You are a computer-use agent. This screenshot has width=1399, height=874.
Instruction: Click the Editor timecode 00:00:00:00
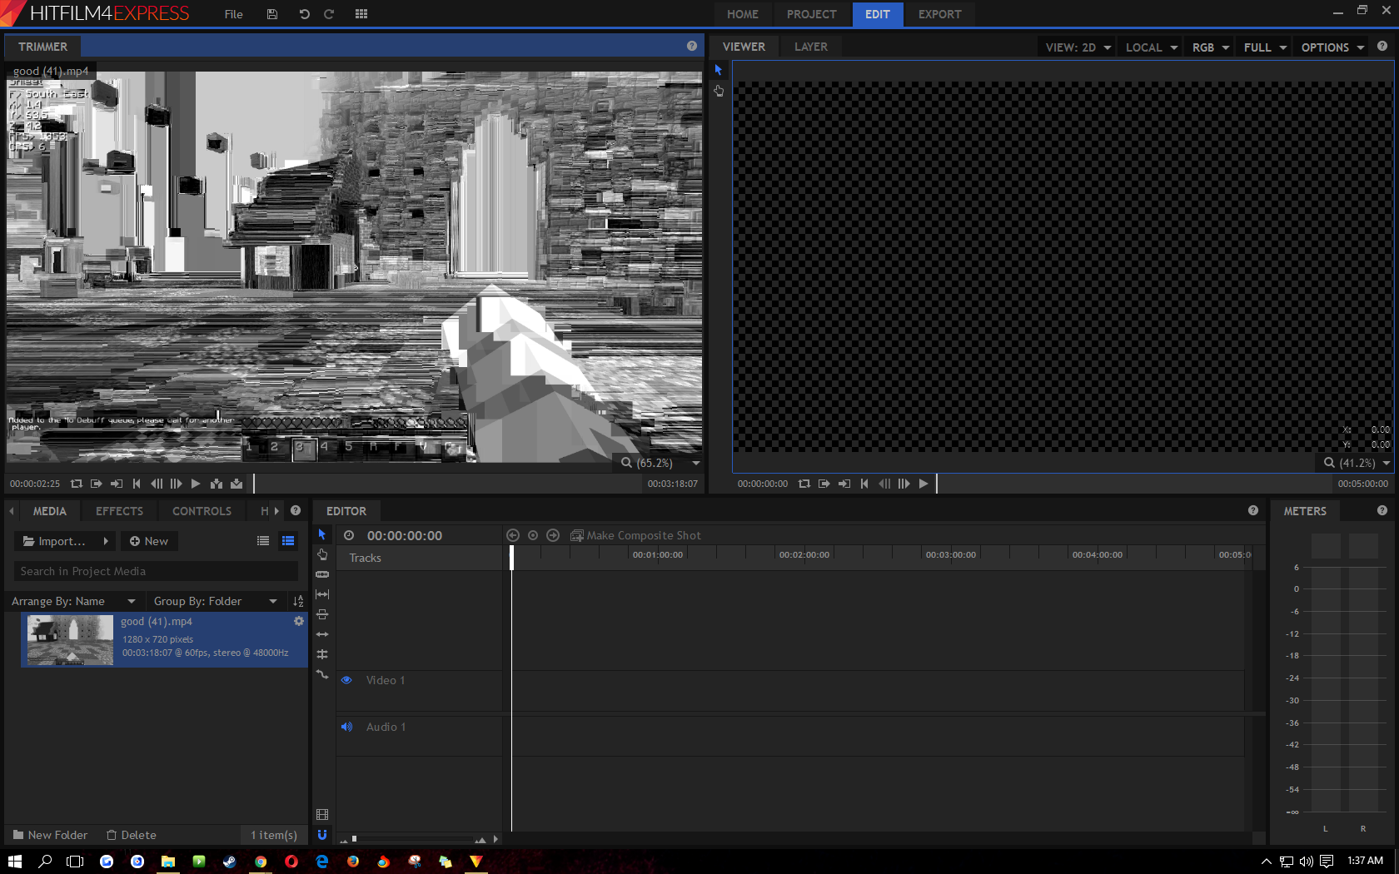coord(405,535)
